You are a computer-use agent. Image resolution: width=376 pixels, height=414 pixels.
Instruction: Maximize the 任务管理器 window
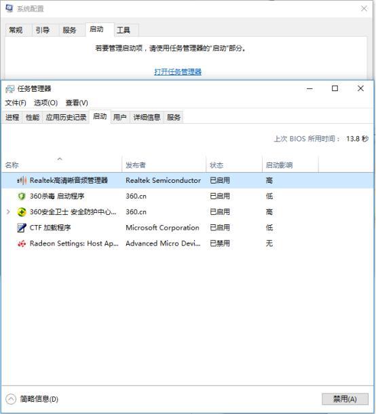(x=335, y=88)
